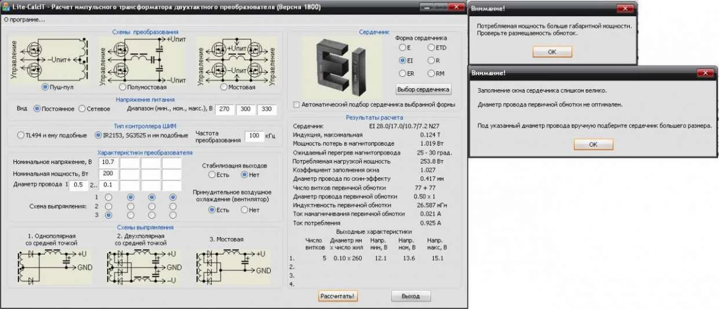Enable automatic core selection checkbox
The image size is (719, 309).
click(x=297, y=105)
